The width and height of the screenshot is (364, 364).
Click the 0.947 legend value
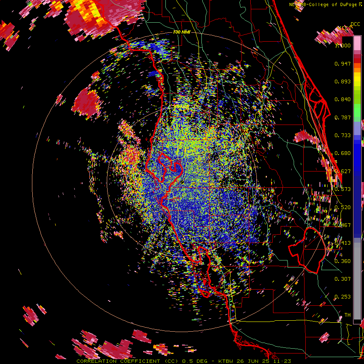343,63
